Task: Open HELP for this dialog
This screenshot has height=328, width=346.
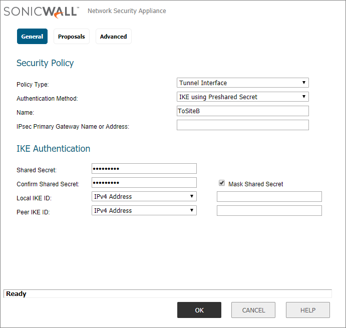Action: coord(308,310)
